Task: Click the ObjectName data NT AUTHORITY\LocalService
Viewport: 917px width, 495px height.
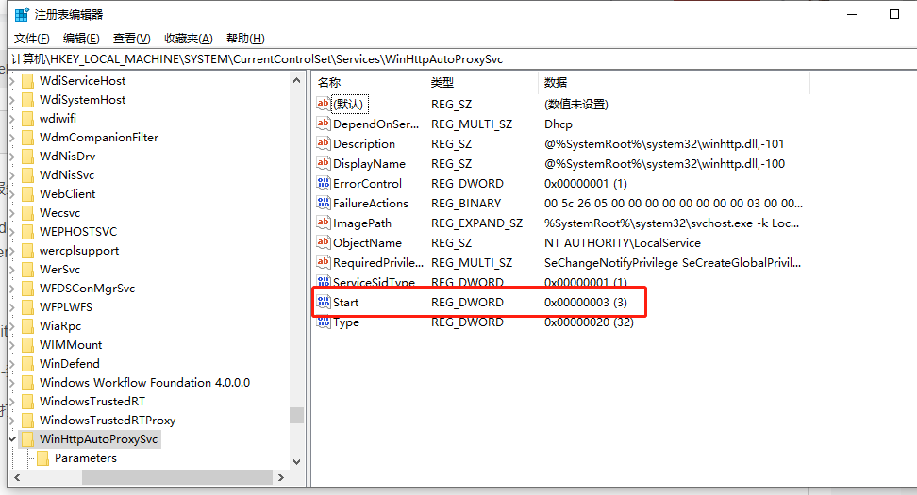Action: pos(623,242)
